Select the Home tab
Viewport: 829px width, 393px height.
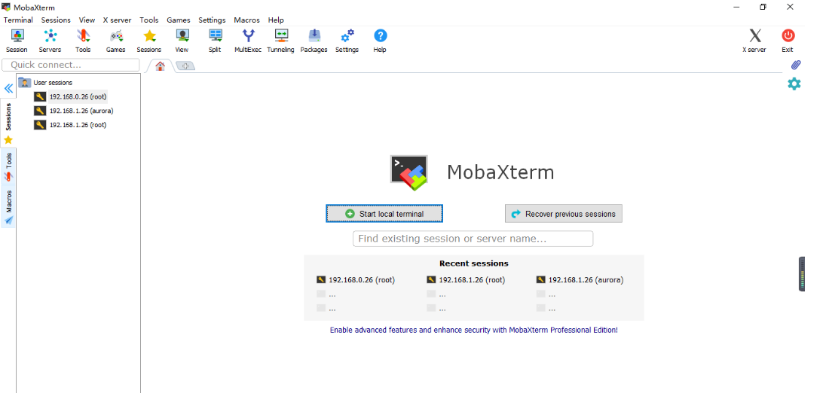[161, 66]
